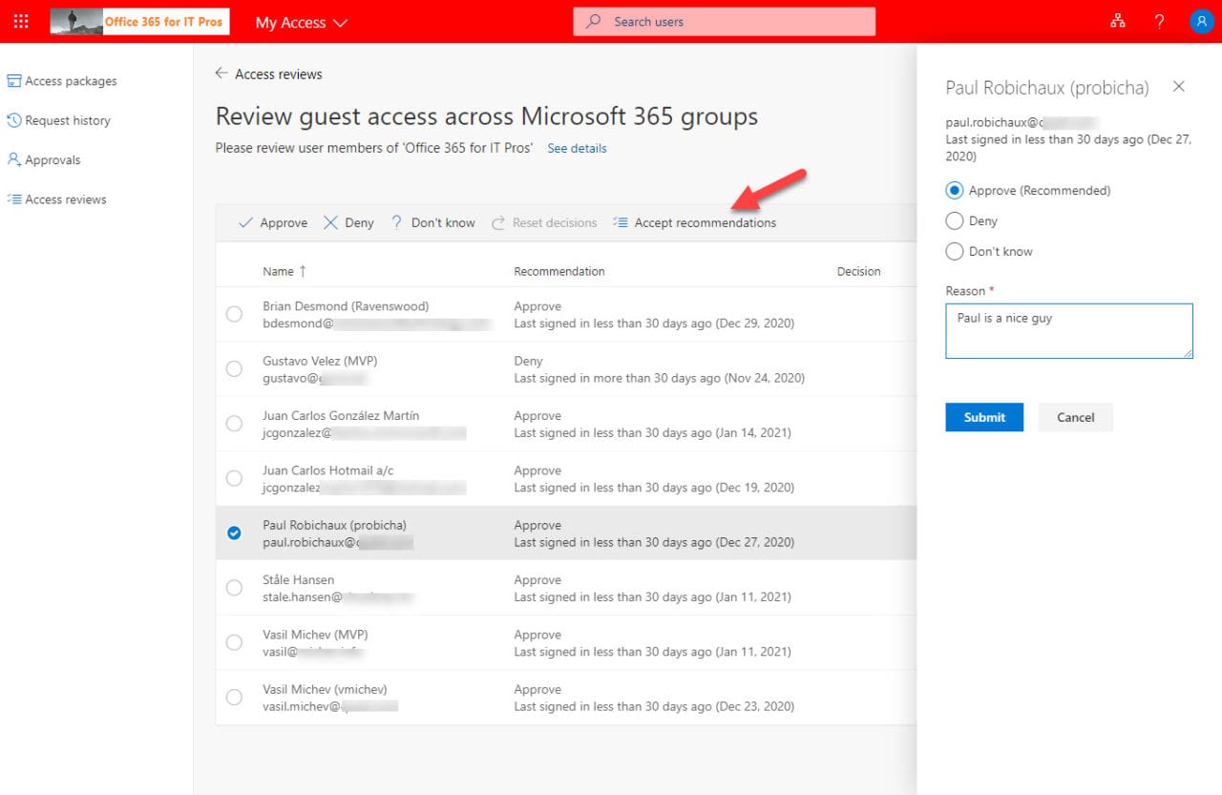Open the See details link
The width and height of the screenshot is (1222, 795).
click(577, 148)
